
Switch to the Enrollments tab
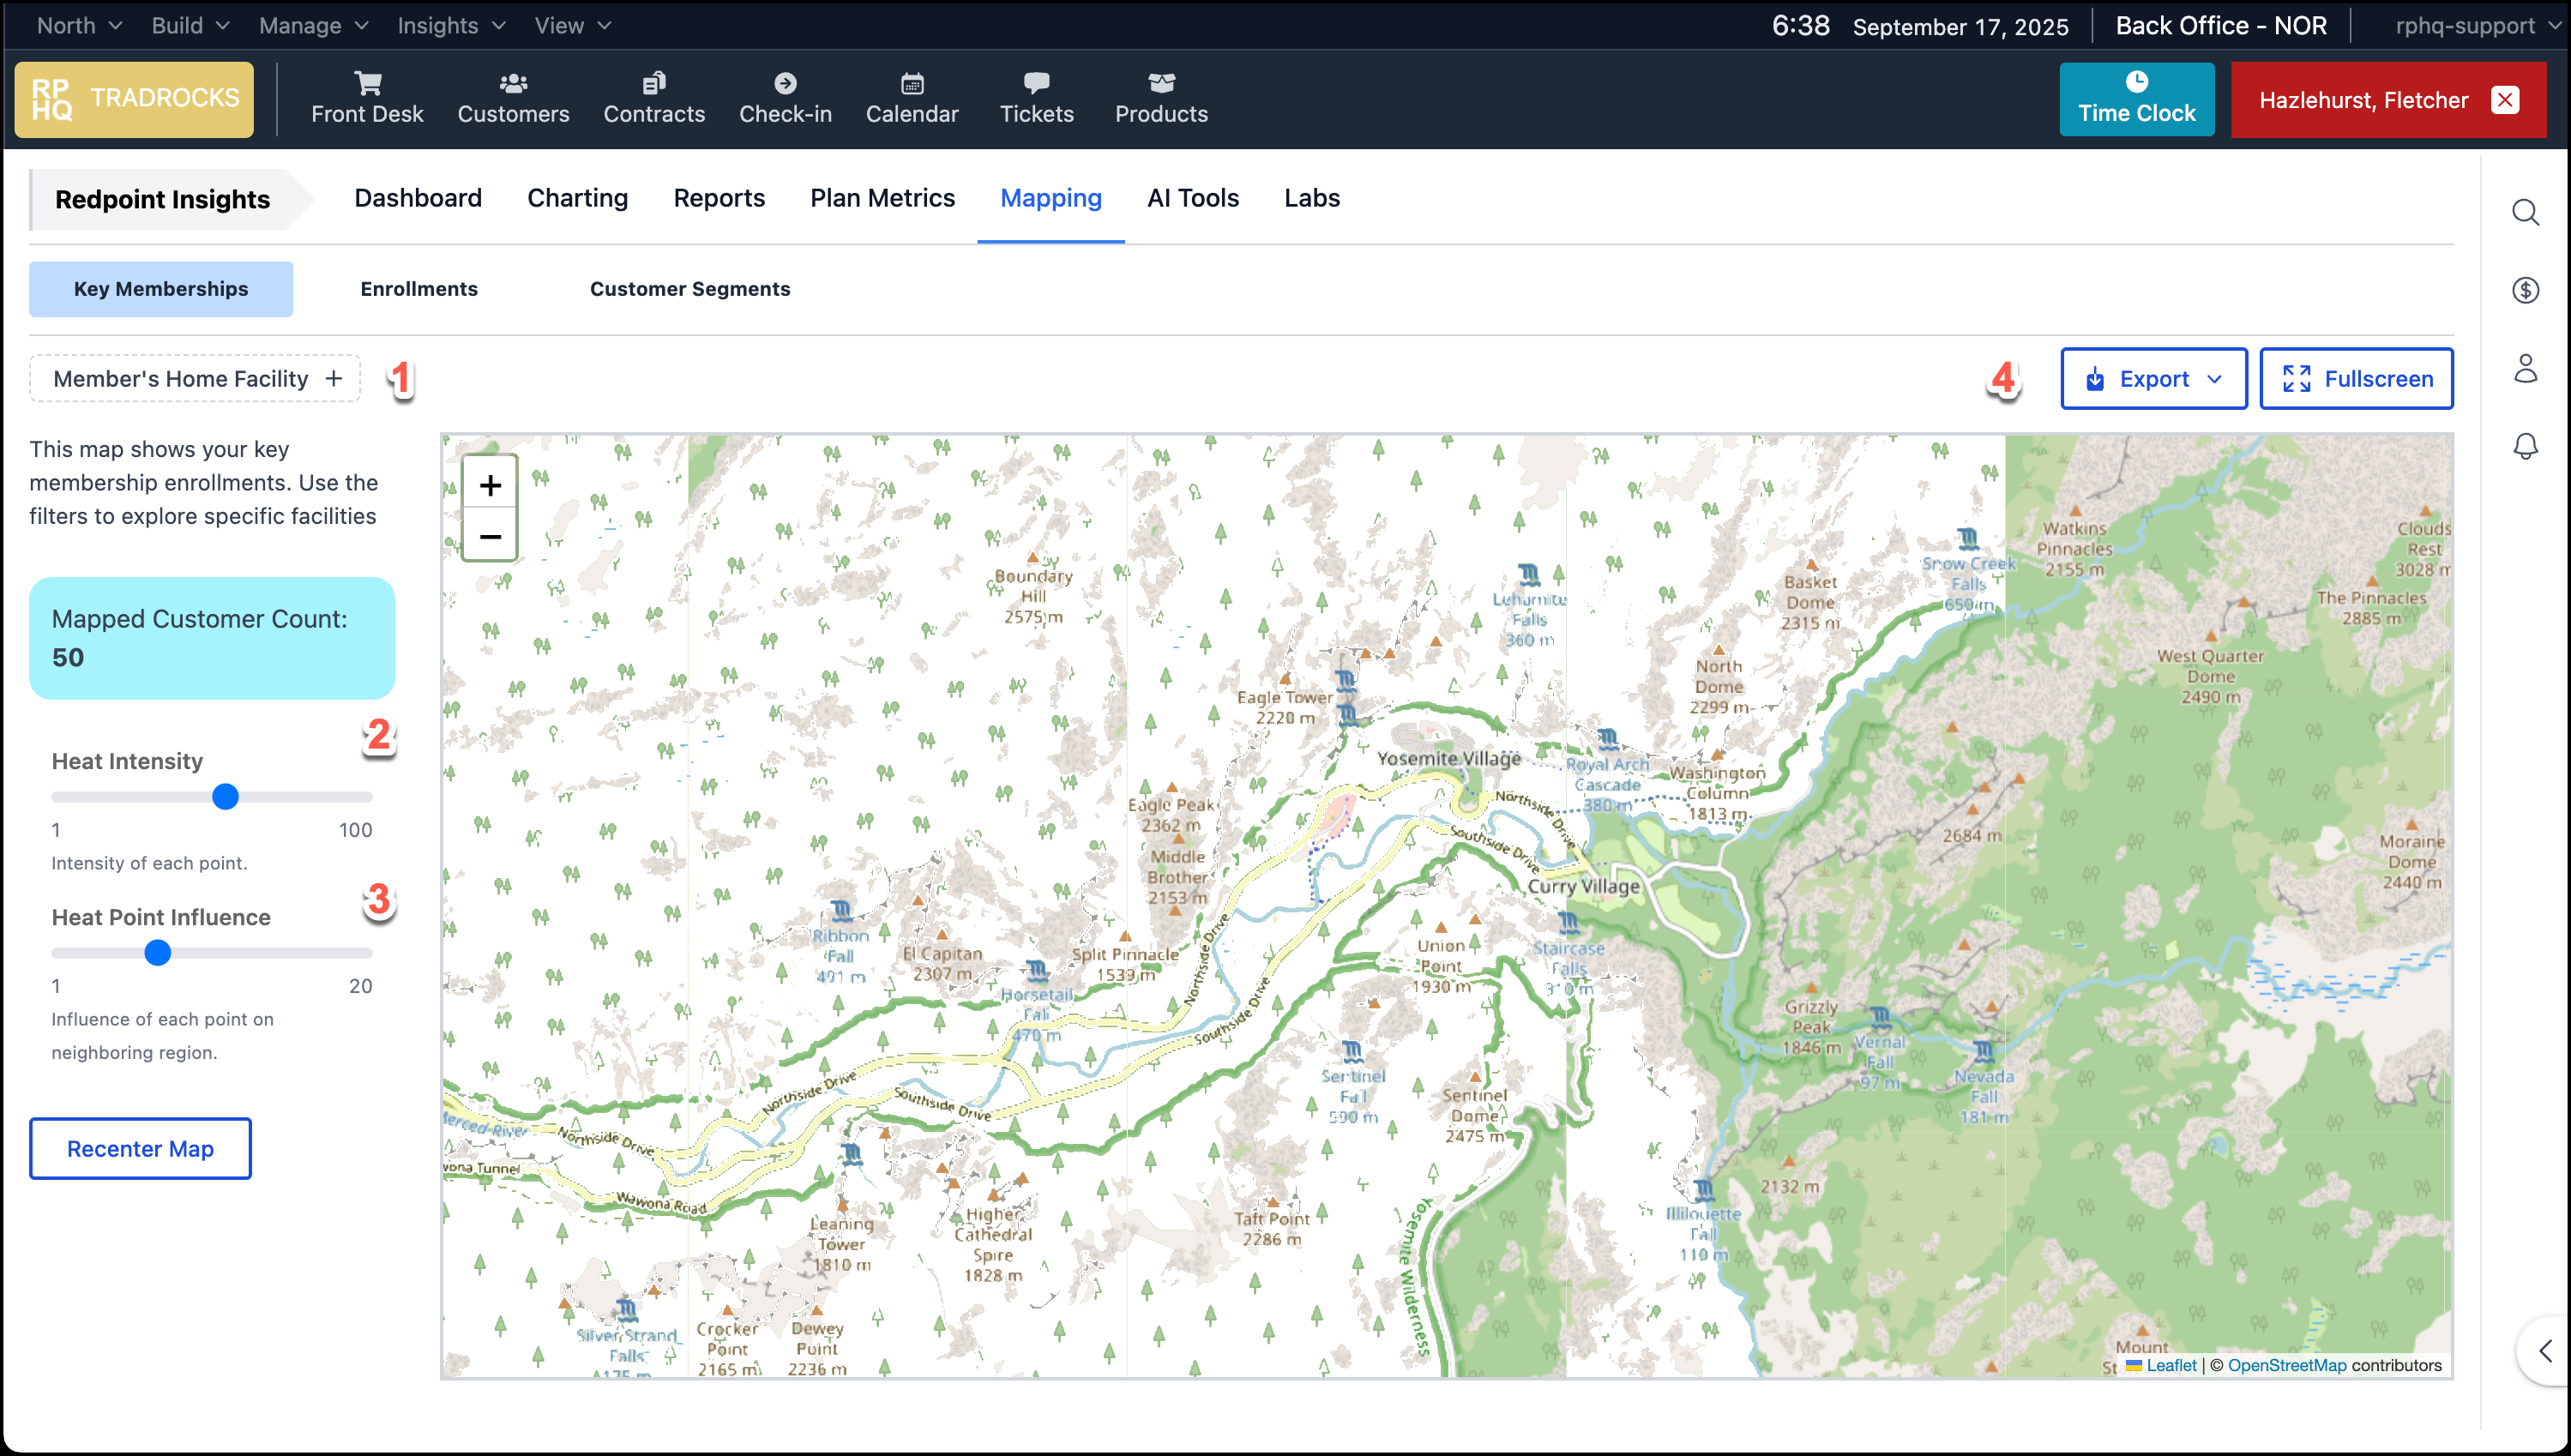(419, 289)
